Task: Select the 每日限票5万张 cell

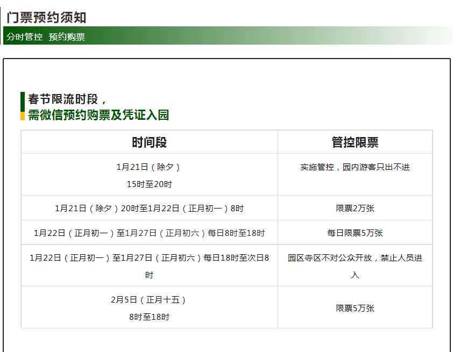Action: (354, 232)
